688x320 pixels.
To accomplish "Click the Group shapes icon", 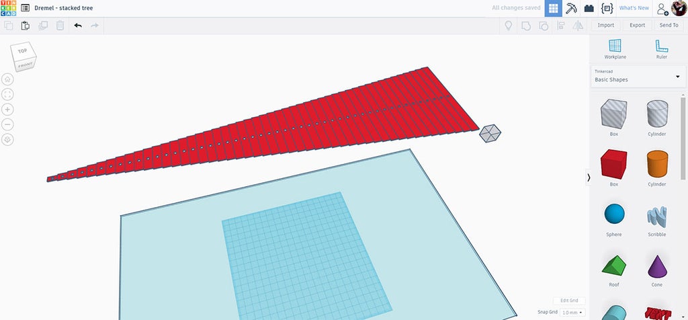I will (525, 26).
